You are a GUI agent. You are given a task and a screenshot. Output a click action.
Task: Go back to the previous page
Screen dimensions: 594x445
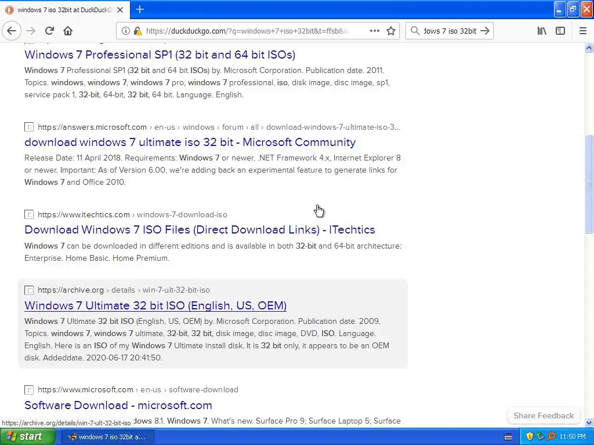coord(12,31)
